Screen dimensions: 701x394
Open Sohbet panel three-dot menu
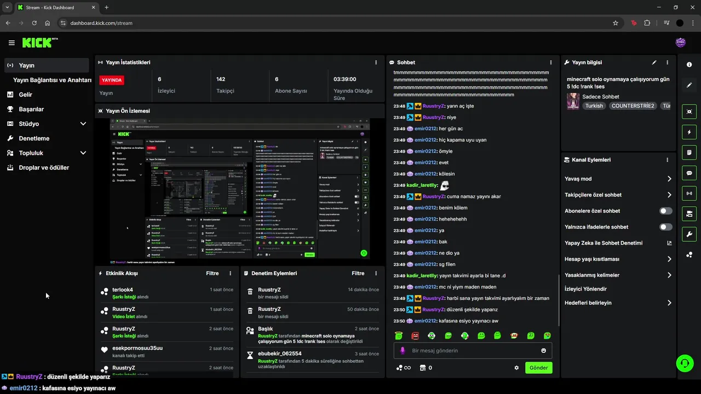(551, 62)
